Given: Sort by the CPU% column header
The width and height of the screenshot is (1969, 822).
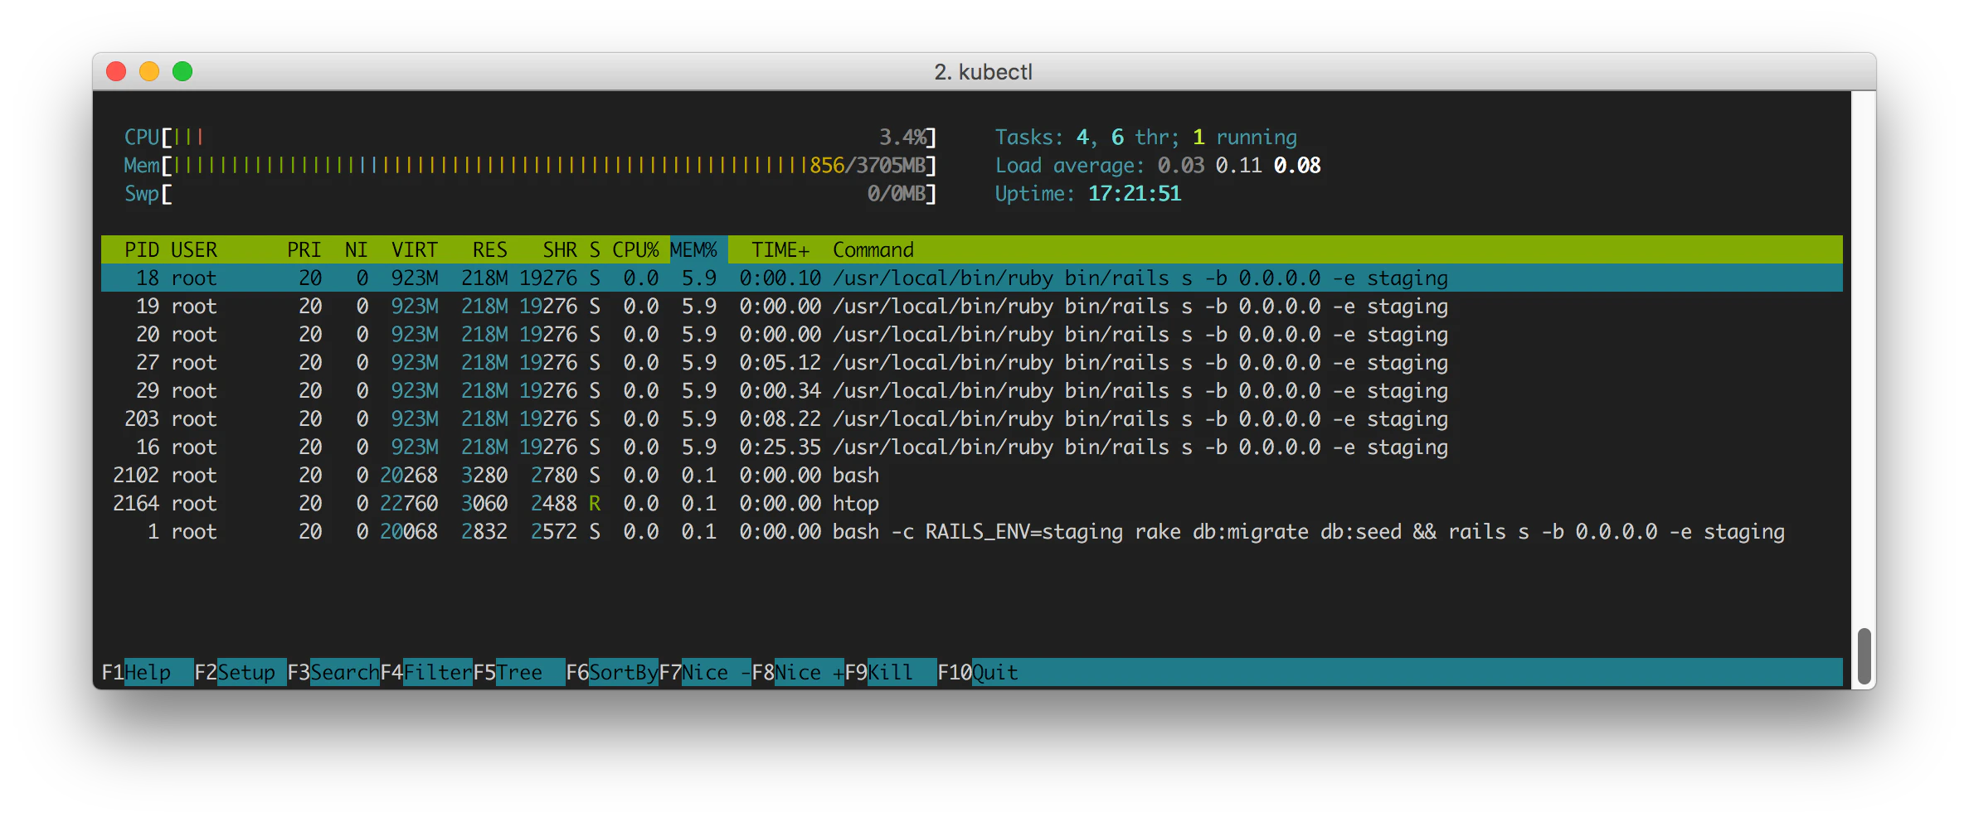Looking at the screenshot, I should (x=635, y=249).
